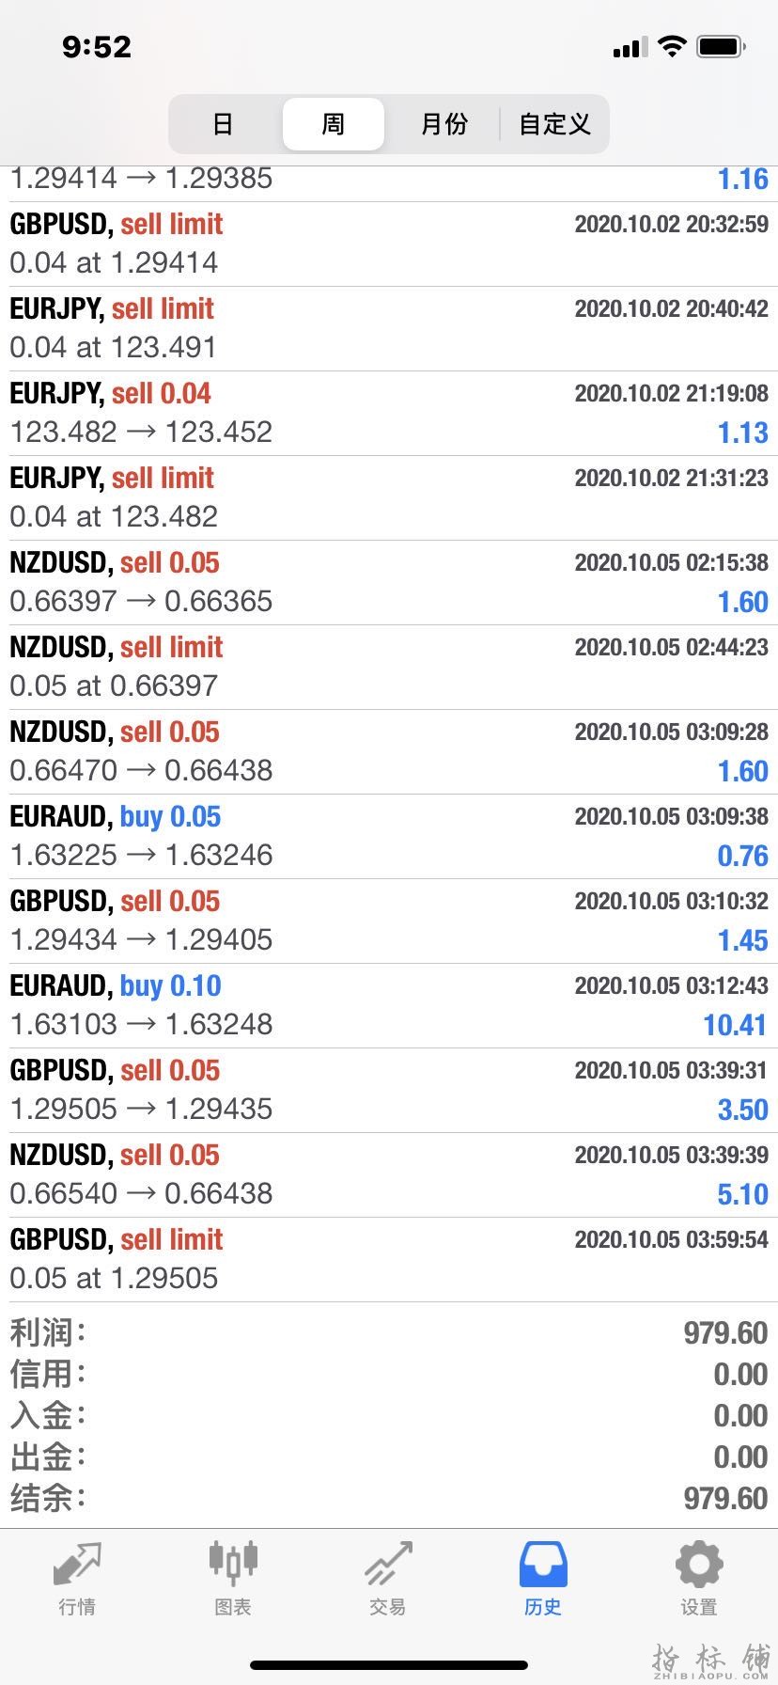
Task: Select EURAUD buy 0.05 trade with 0.76 profit
Action: pyautogui.click(x=389, y=836)
